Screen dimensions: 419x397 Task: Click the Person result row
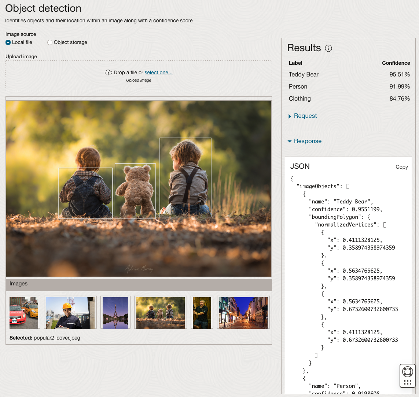pyautogui.click(x=349, y=87)
